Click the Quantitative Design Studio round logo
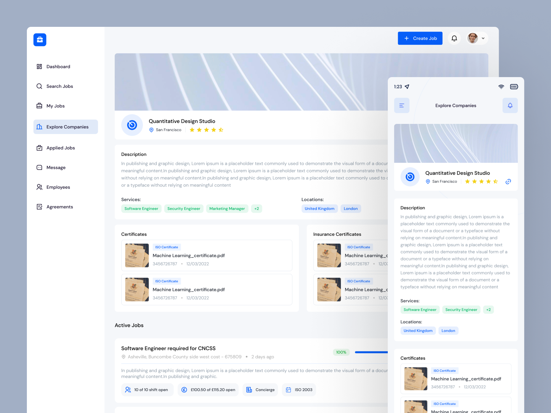Screen dimensions: 551x413 tap(132, 125)
